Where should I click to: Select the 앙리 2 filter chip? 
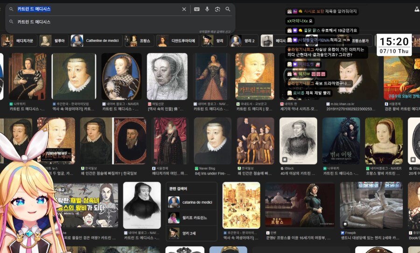pyautogui.click(x=244, y=41)
